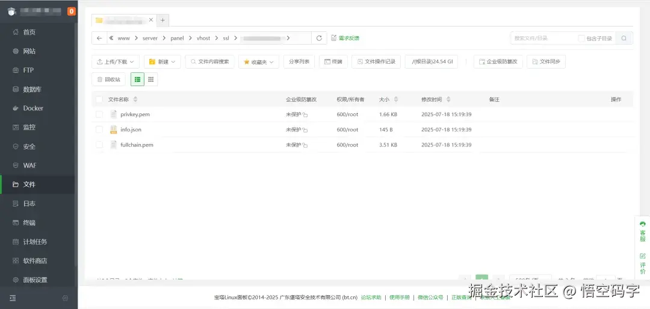Check the privkey.pem row checkbox
This screenshot has width=650, height=309.
99,114
